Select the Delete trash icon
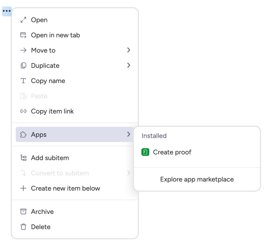 tap(23, 227)
